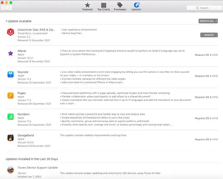This screenshot has width=223, height=179.
Task: Click the Pages app icon
Action: coord(10,95)
